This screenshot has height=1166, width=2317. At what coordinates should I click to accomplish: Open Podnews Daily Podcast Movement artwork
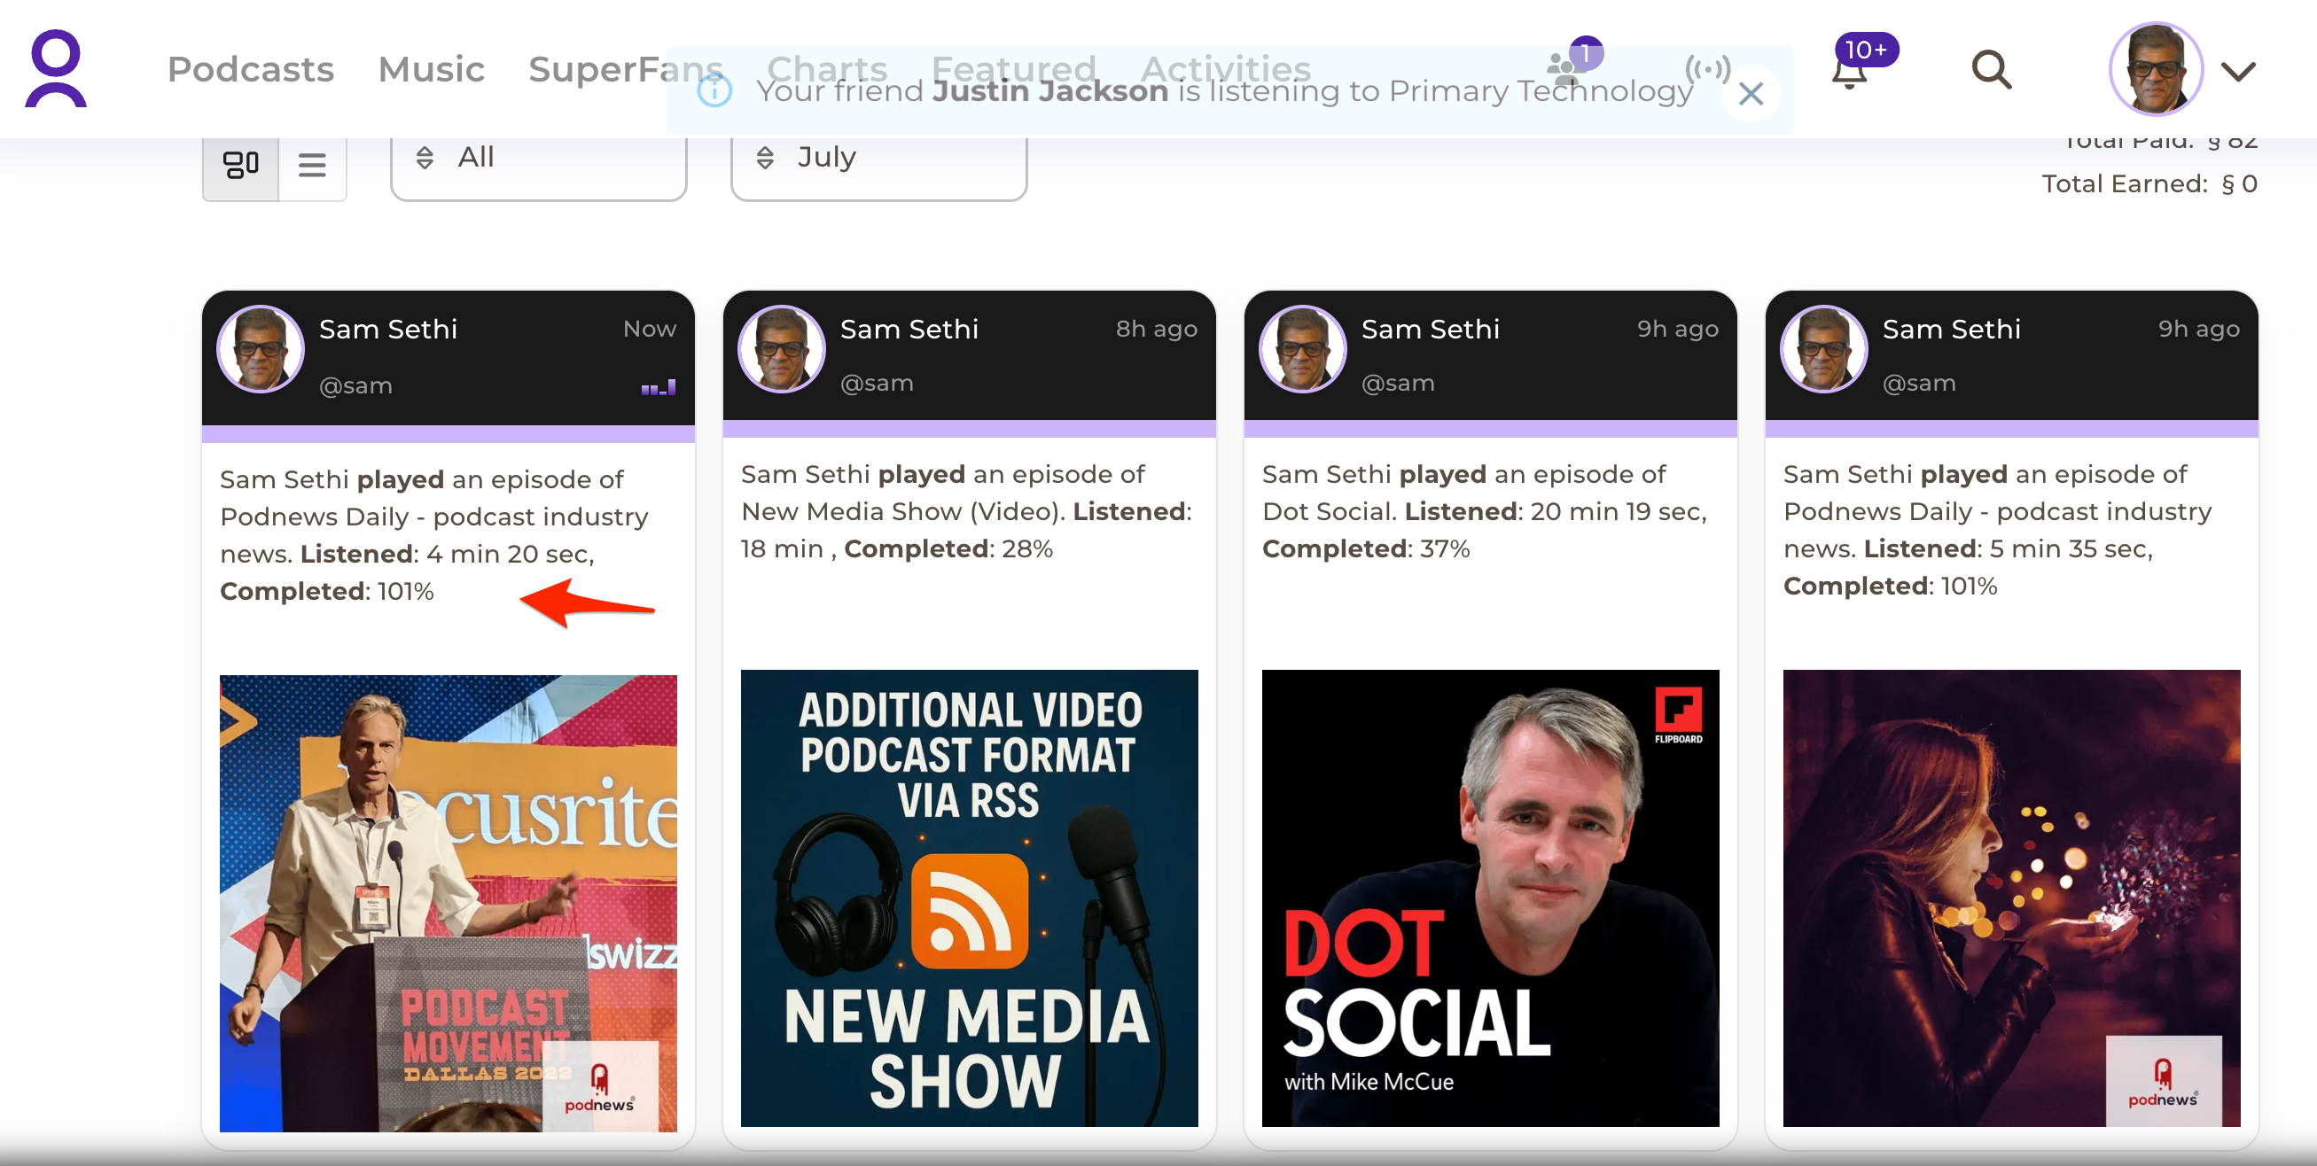[448, 903]
